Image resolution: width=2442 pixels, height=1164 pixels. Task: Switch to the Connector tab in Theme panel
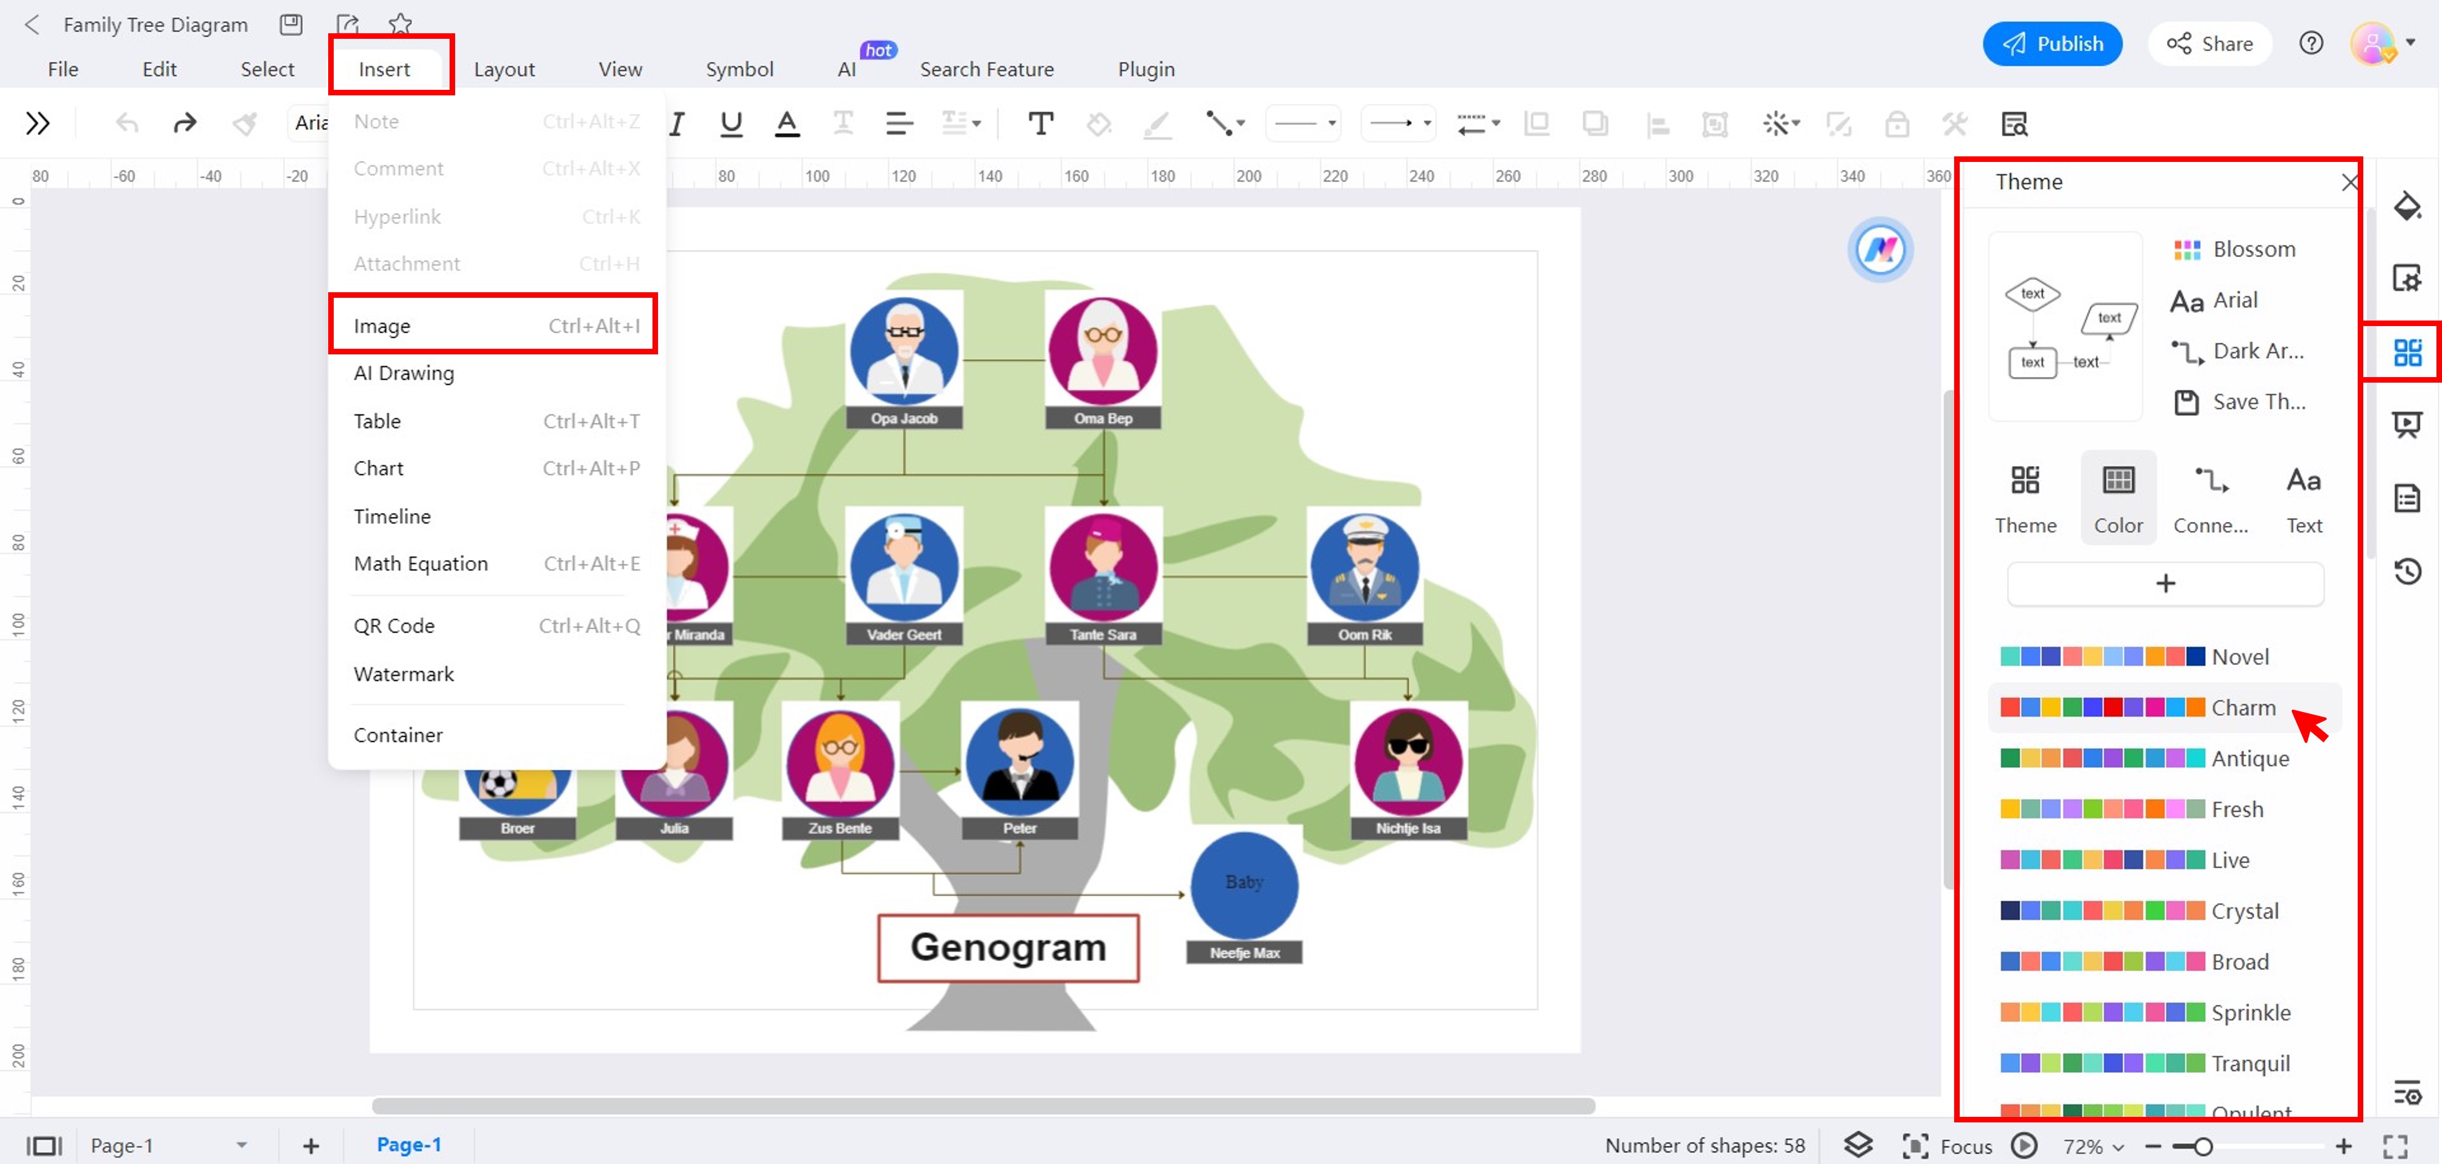[x=2211, y=497]
